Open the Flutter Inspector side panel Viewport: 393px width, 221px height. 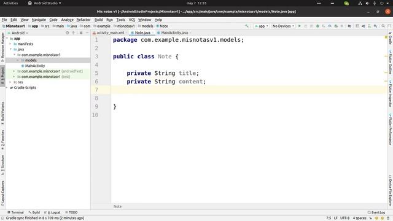(x=391, y=93)
